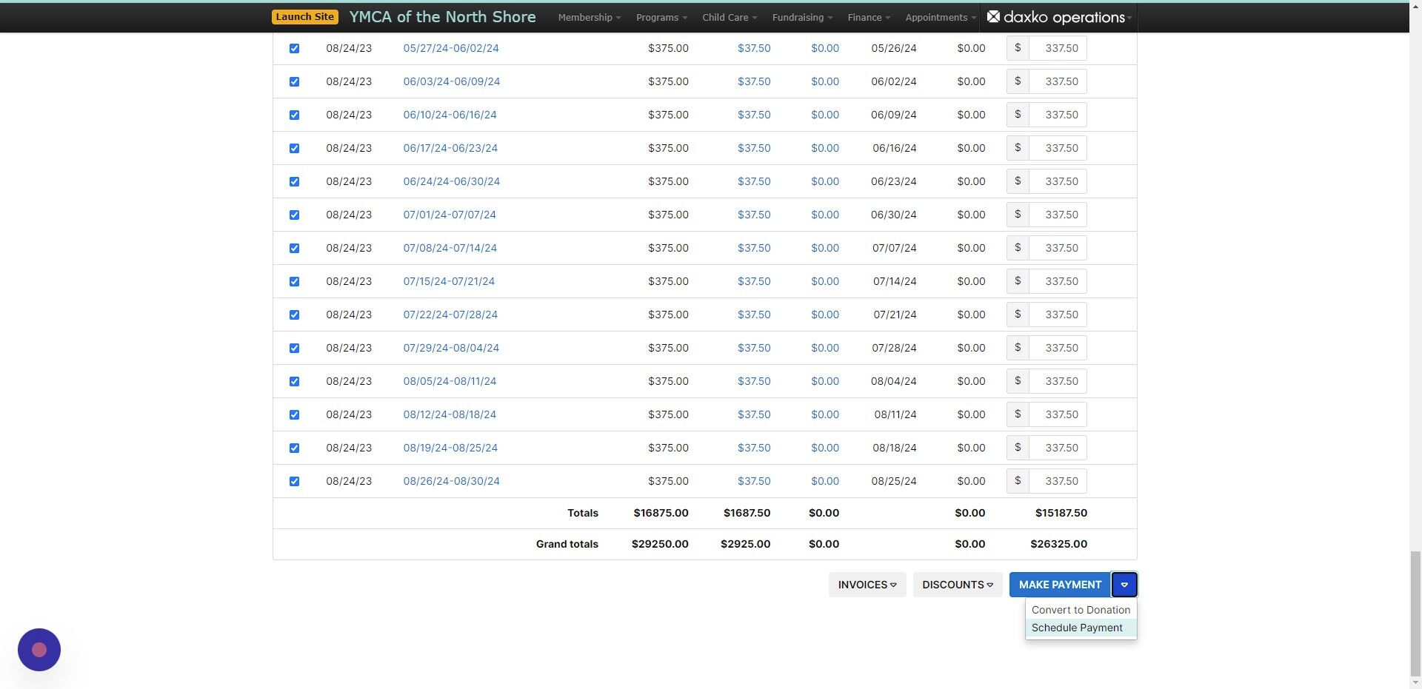The height and width of the screenshot is (689, 1422).
Task: Open the 07/08/24-07/14/24 invoice link
Action: click(x=450, y=248)
